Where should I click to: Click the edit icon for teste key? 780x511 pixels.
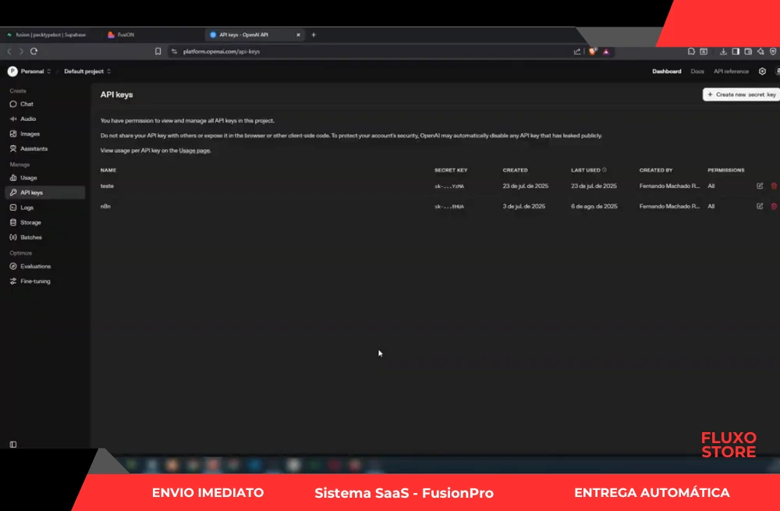(760, 186)
